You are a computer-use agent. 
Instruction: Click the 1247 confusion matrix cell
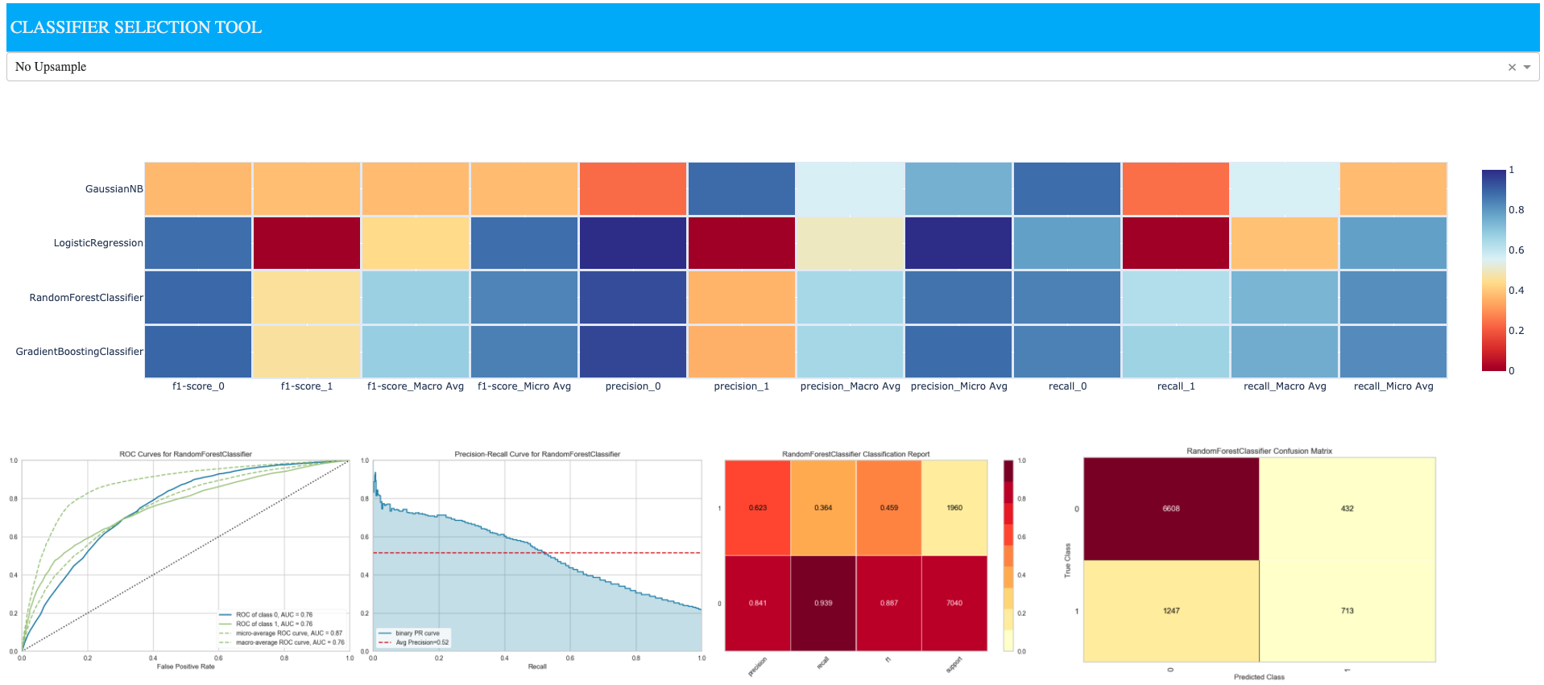pos(1171,611)
